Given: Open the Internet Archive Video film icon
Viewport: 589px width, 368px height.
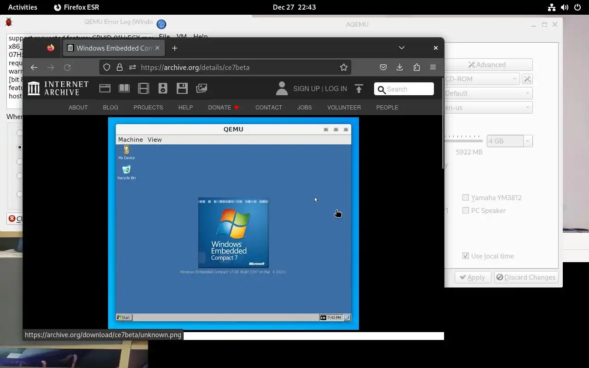Looking at the screenshot, I should point(144,88).
